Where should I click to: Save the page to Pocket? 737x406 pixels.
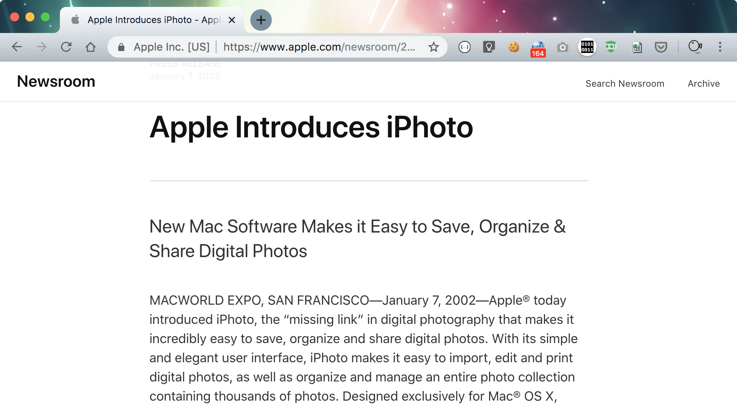(661, 47)
